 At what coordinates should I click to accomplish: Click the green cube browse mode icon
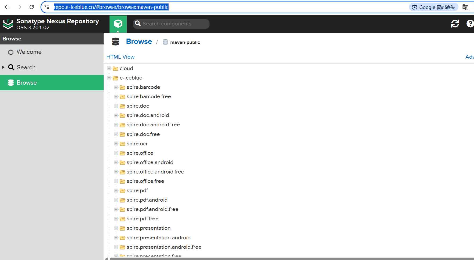(x=118, y=24)
